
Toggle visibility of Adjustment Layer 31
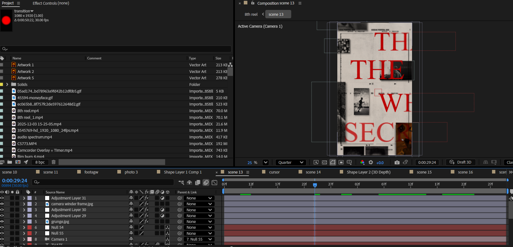click(x=2, y=198)
